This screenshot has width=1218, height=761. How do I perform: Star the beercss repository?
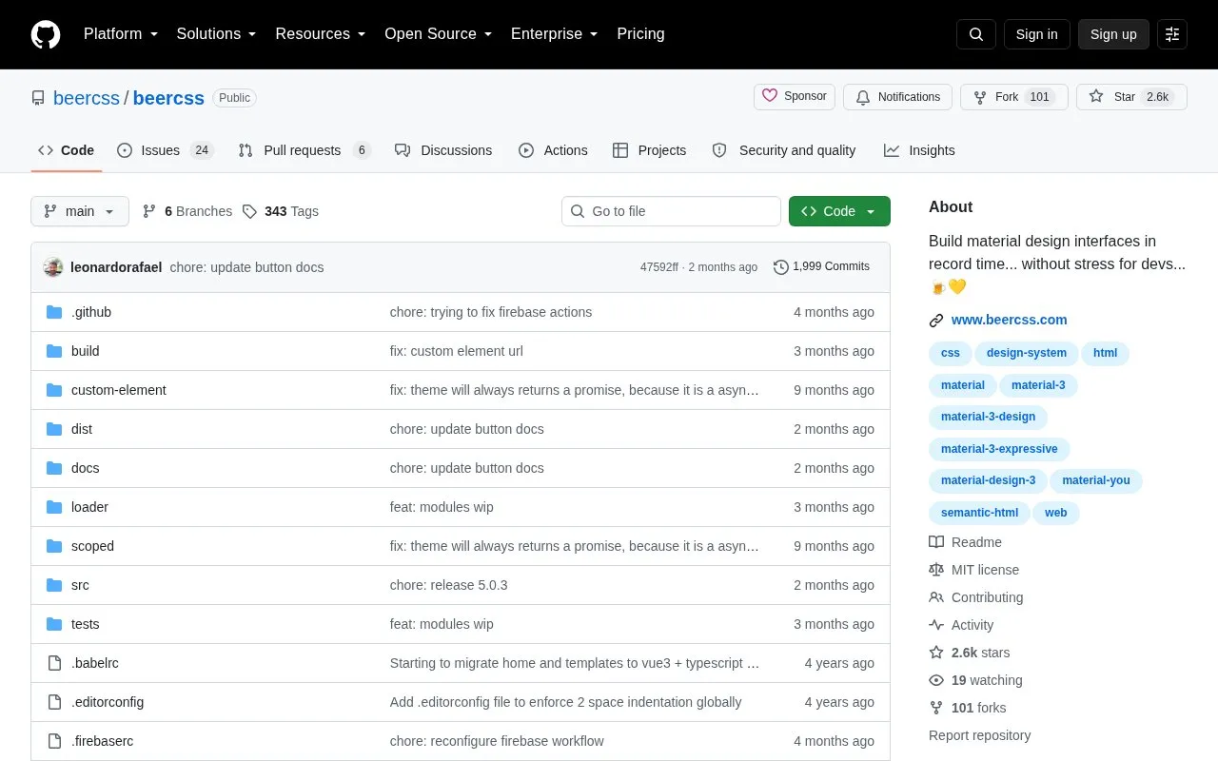tap(1131, 97)
